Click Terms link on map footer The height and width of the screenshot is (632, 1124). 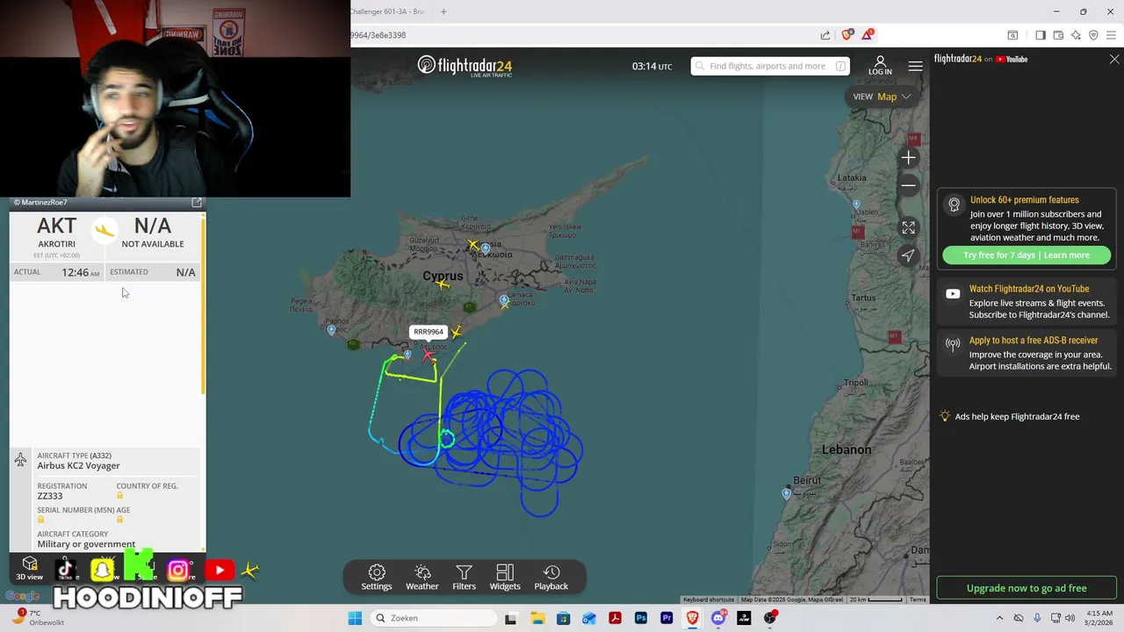(x=918, y=600)
